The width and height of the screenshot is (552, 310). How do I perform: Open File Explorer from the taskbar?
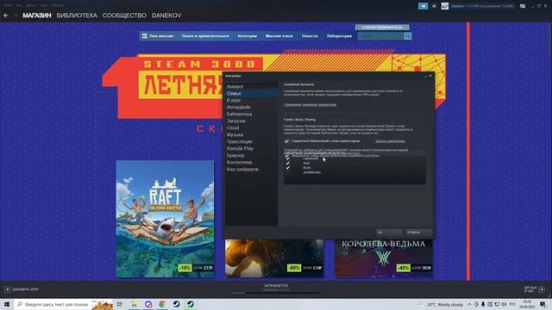135,304
